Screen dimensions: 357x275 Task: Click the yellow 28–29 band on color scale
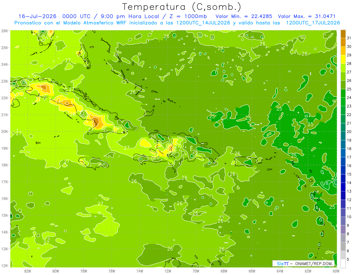coord(343,59)
